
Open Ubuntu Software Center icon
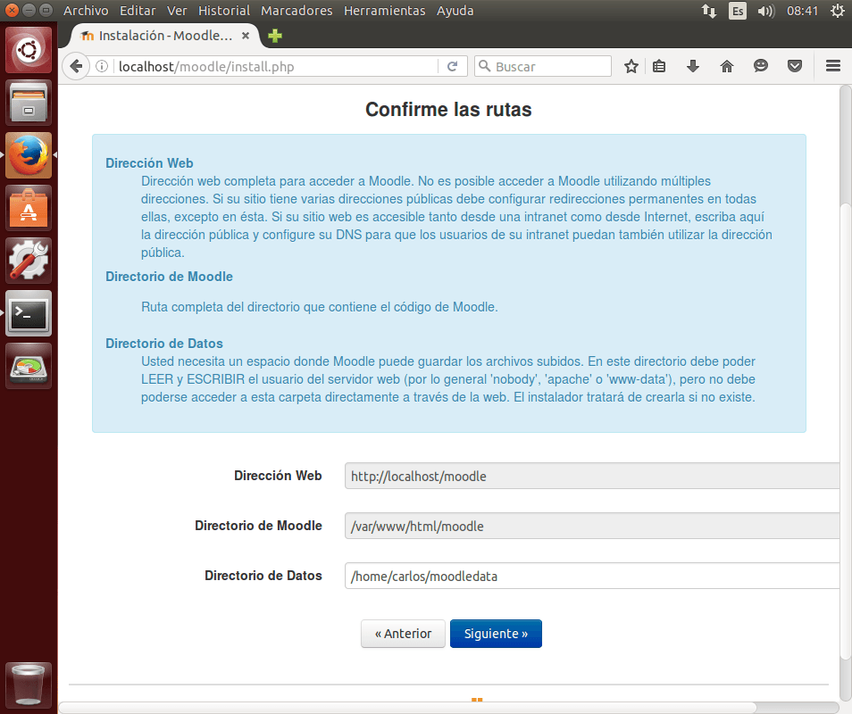[29, 208]
